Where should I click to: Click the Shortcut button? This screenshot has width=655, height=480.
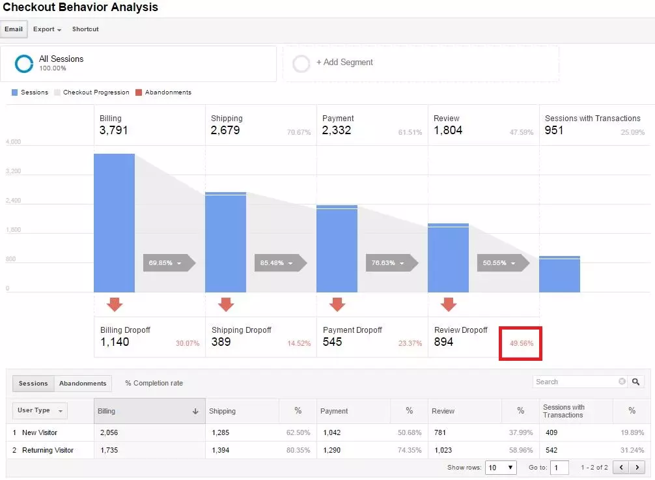(85, 29)
